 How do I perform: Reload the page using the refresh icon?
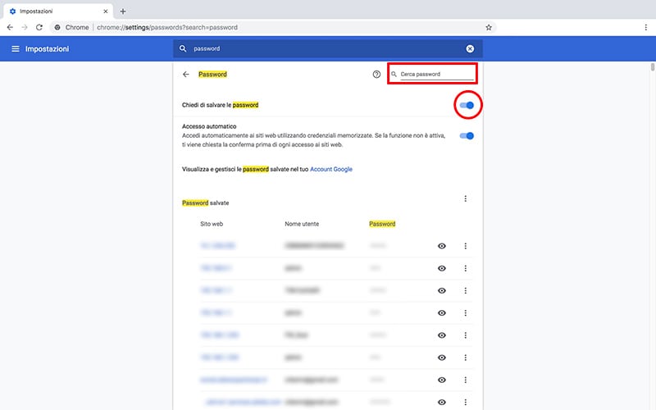pos(39,27)
